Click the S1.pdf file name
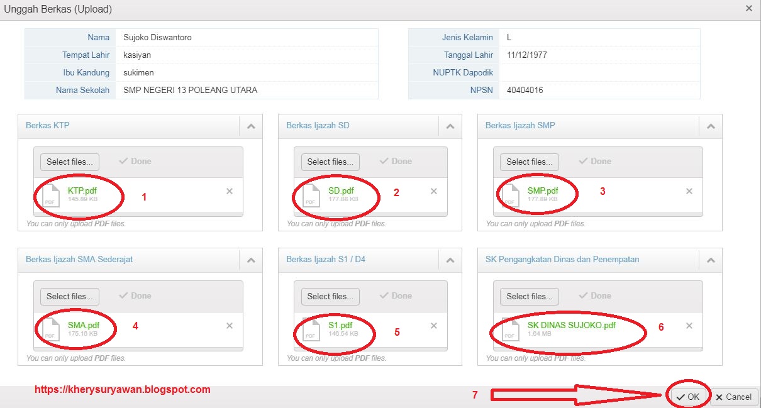Viewport: 761px width, 408px height. (340, 325)
